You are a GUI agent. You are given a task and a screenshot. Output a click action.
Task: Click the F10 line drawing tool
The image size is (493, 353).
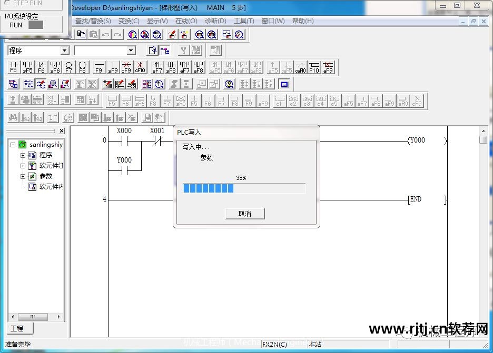point(314,67)
